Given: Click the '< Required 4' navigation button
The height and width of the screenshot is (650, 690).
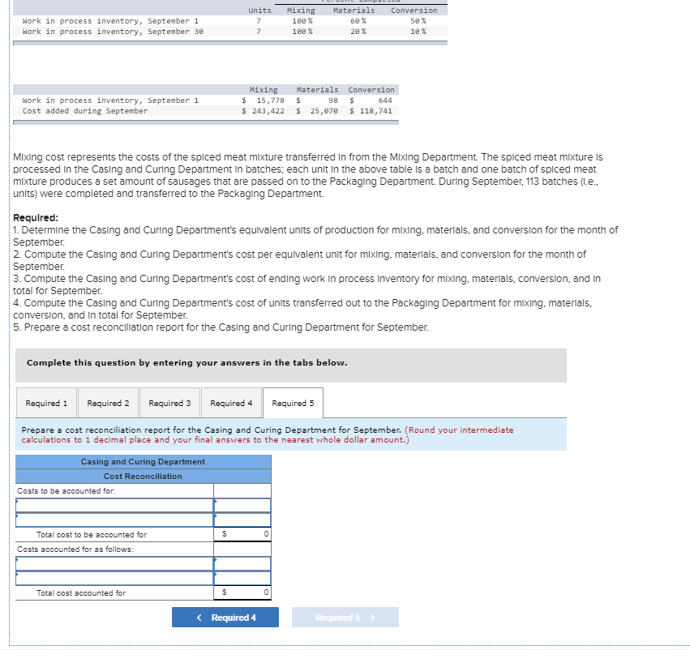Looking at the screenshot, I should point(225,617).
